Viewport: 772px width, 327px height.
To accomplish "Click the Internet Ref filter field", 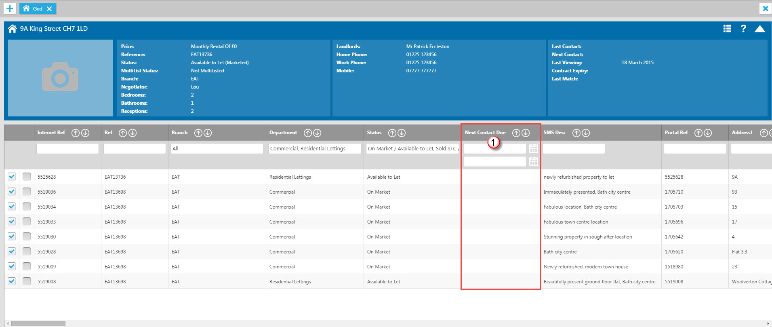I will click(x=67, y=149).
